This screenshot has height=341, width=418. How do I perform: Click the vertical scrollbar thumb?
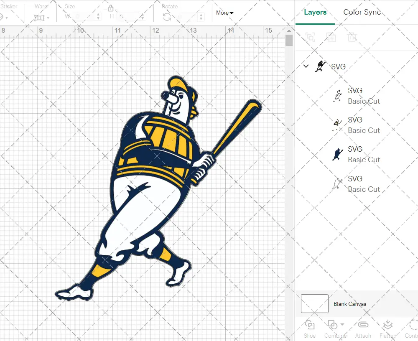click(x=289, y=41)
